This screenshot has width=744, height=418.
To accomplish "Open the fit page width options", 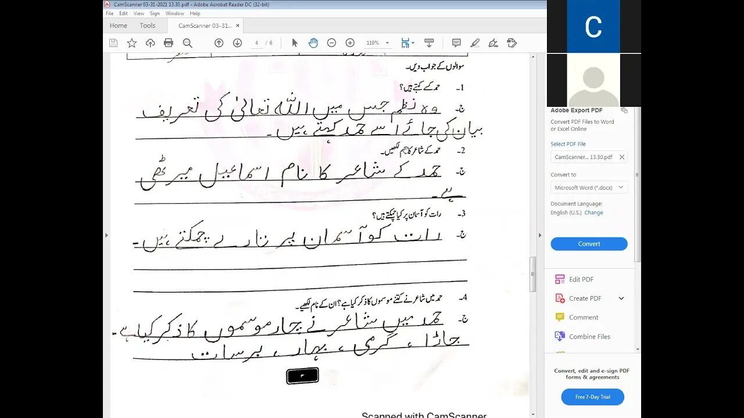I will click(x=407, y=43).
